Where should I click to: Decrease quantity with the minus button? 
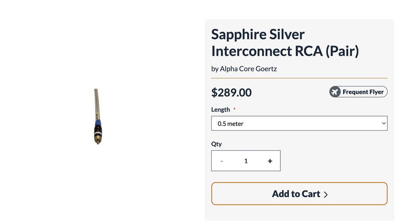coord(222,161)
